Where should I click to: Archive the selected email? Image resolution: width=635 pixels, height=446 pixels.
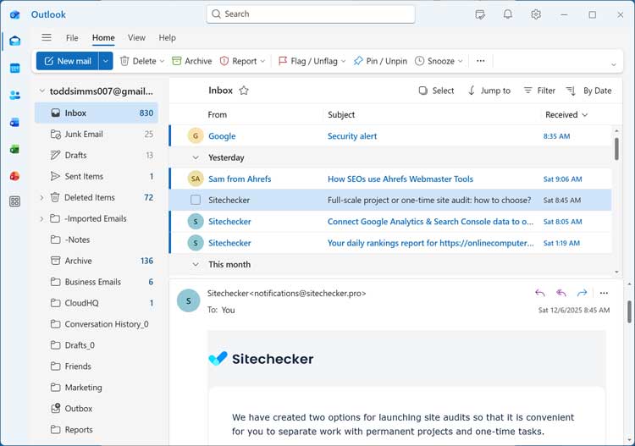[x=192, y=61]
